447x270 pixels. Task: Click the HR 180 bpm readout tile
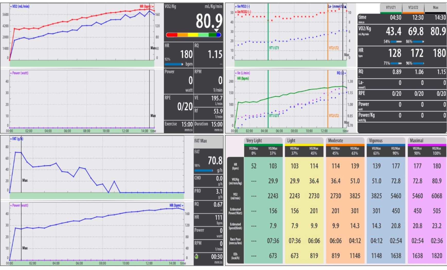(x=179, y=55)
